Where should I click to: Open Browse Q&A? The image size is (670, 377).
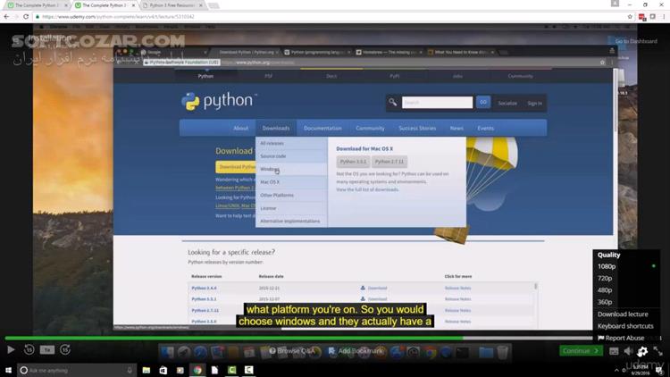[x=292, y=351]
